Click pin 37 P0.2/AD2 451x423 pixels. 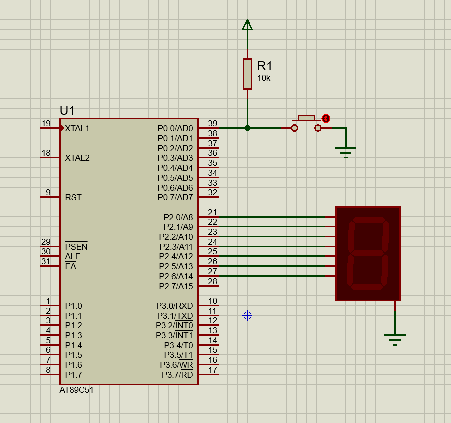(x=209, y=148)
